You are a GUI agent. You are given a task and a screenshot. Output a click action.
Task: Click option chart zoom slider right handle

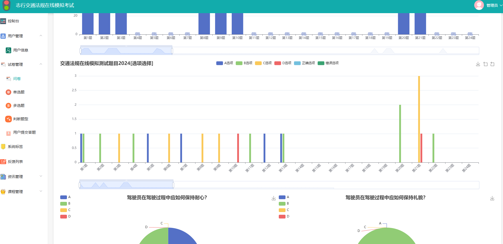[173, 185]
